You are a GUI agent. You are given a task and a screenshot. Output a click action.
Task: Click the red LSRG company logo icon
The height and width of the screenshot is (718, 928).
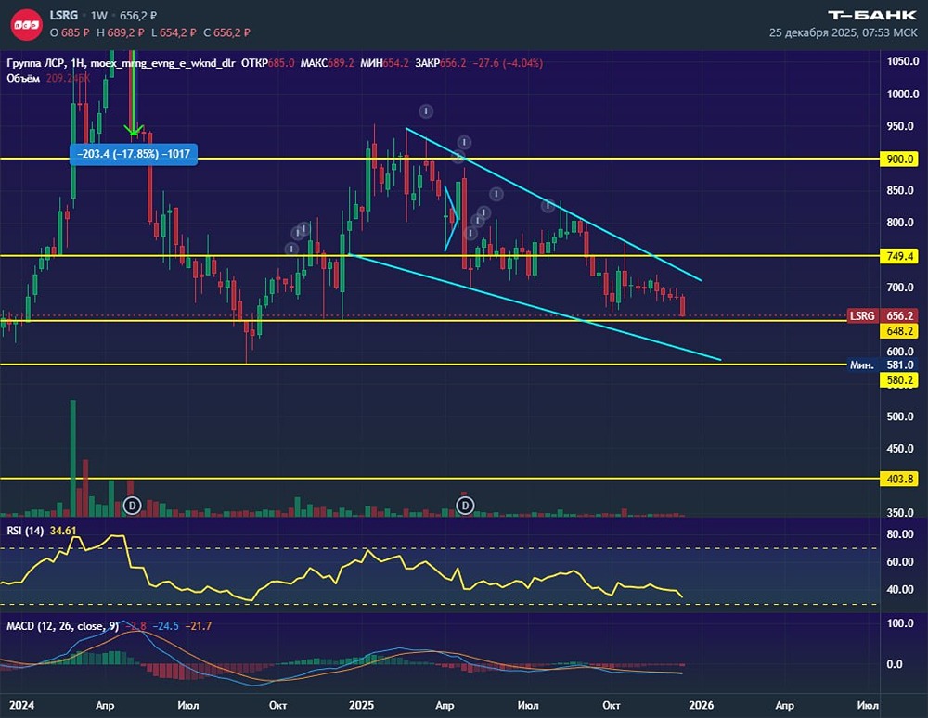click(x=26, y=25)
